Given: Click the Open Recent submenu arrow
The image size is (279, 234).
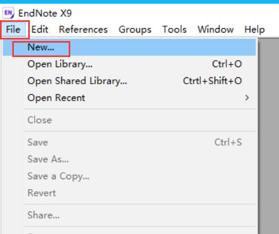Looking at the screenshot, I should point(247,98).
